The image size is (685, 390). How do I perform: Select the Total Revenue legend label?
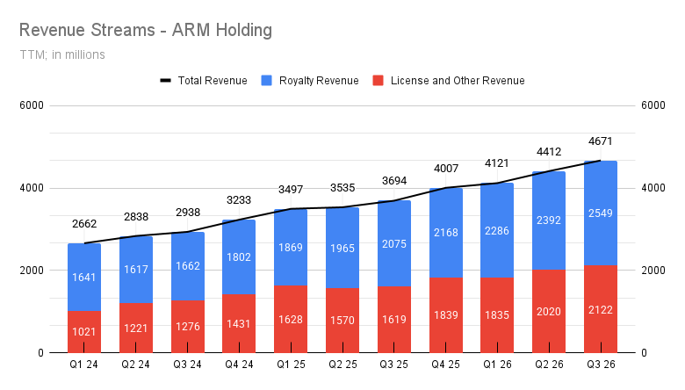pos(213,81)
